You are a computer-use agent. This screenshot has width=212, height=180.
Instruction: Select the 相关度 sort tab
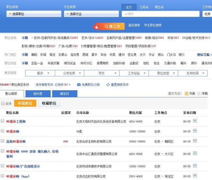[x=38, y=94]
